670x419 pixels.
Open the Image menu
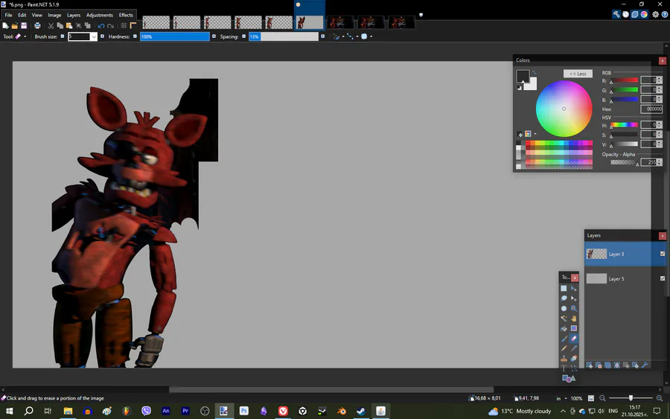(54, 15)
